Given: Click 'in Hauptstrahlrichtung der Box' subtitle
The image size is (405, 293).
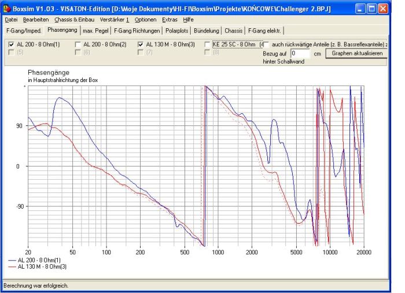Looking at the screenshot, I should (62, 80).
